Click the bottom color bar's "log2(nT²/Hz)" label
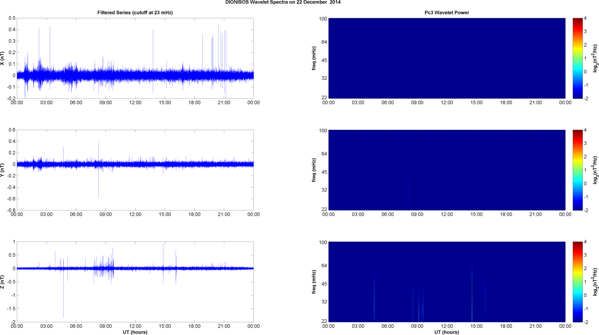Screen dimensions: 599x335 click(x=595, y=282)
